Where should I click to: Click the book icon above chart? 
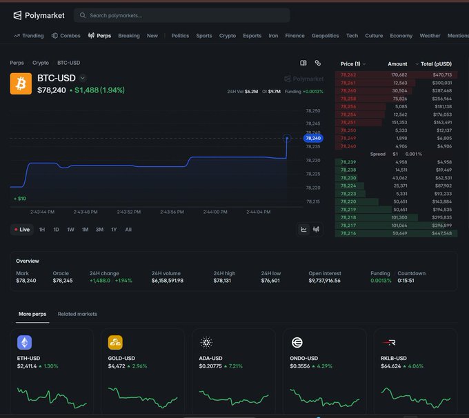[x=303, y=63]
